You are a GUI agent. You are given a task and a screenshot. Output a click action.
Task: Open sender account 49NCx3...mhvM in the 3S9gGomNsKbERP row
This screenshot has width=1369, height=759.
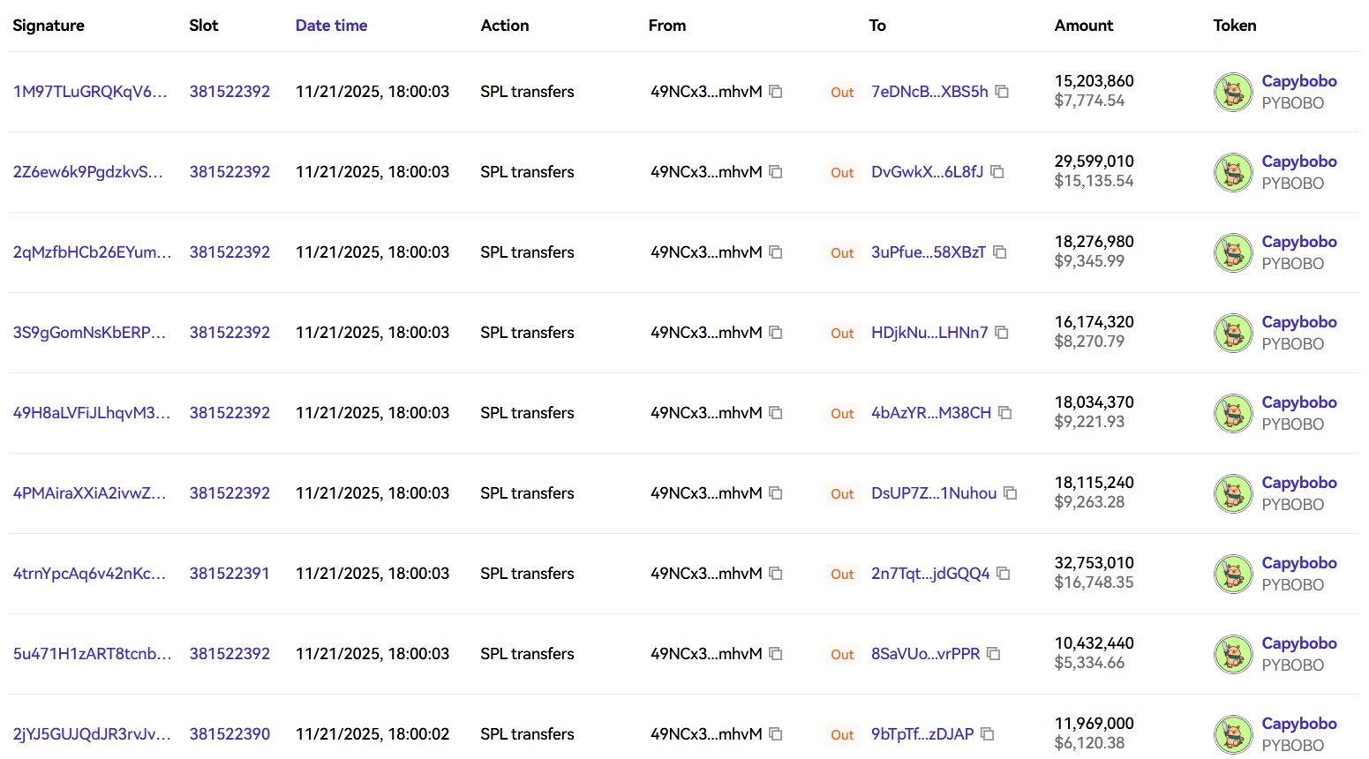click(706, 333)
